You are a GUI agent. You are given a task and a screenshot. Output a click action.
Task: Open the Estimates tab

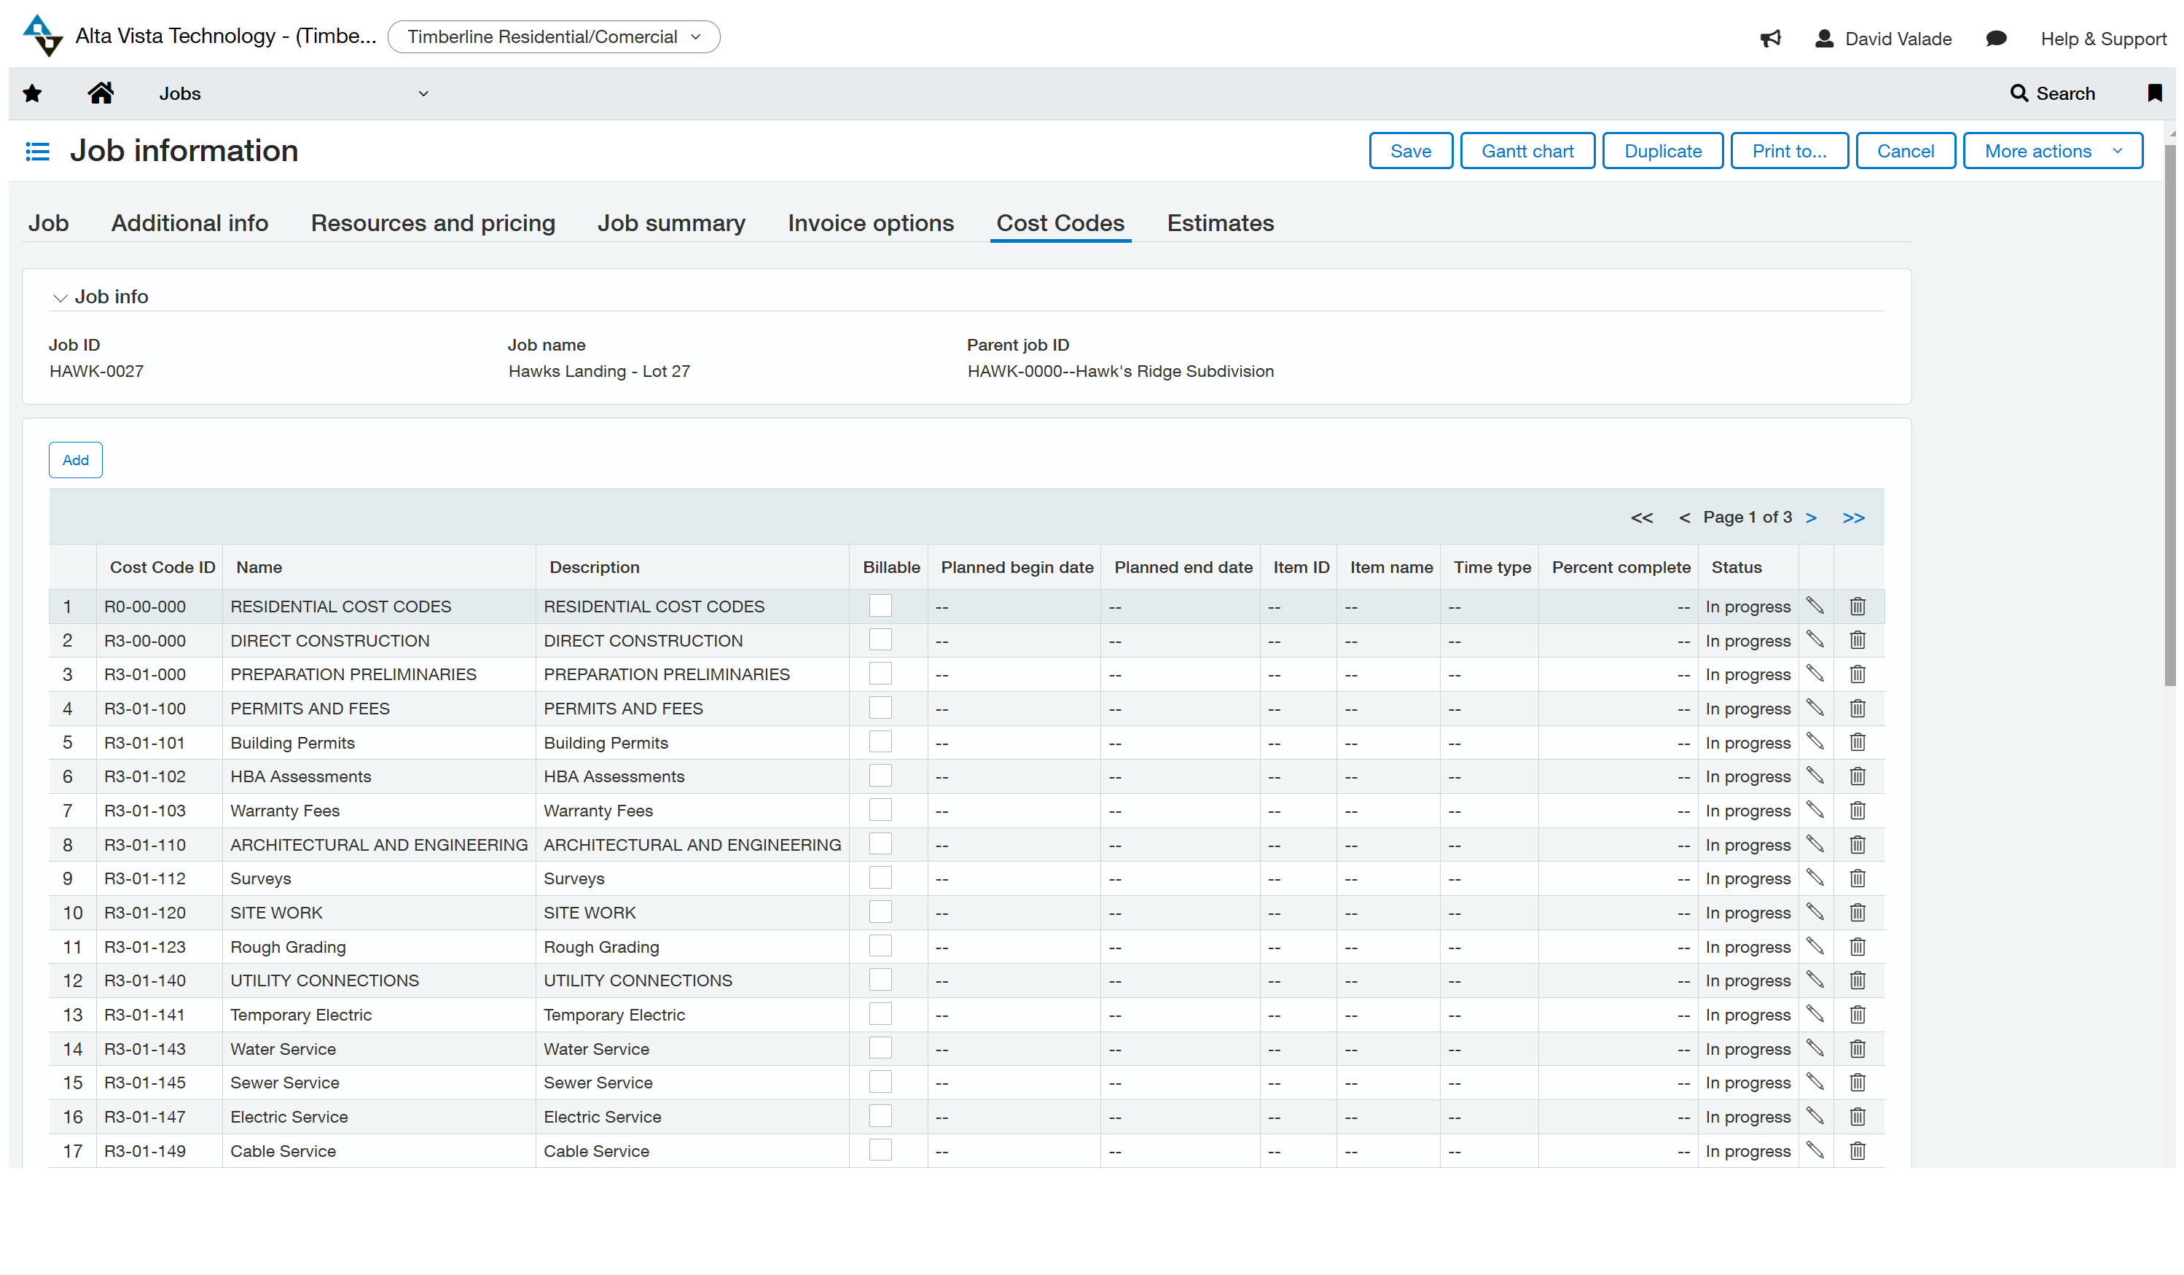[1221, 223]
